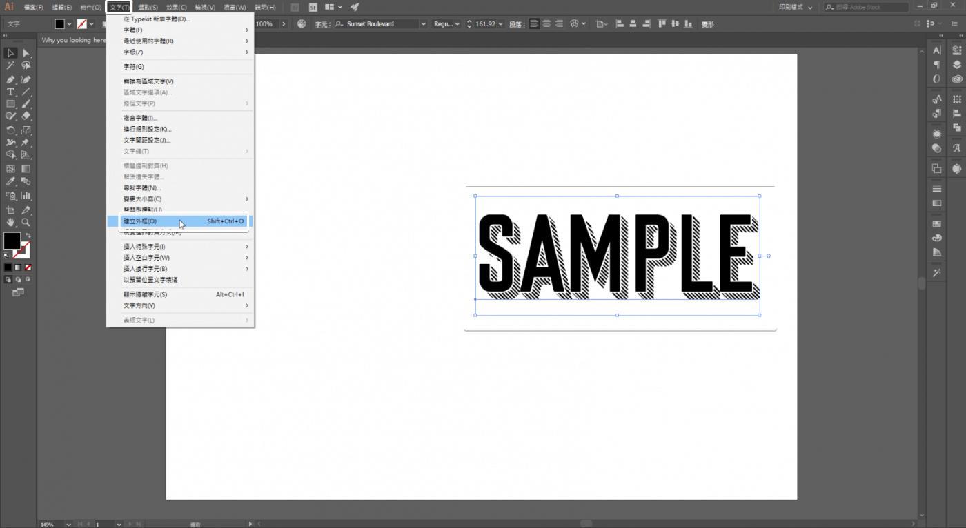Image resolution: width=966 pixels, height=528 pixels.
Task: Open the Adobe Stock icon in the top bar
Action: [313, 7]
